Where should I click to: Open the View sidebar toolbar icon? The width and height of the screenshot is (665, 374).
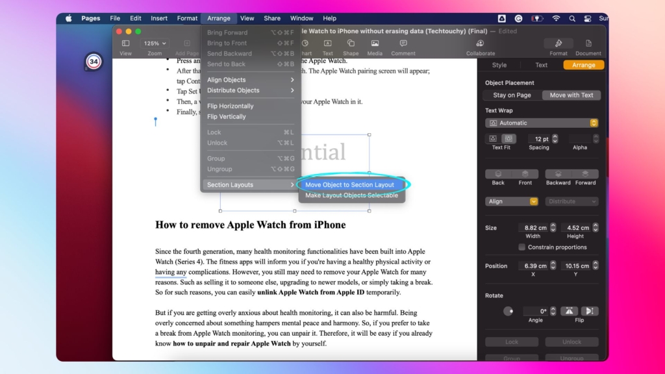click(x=125, y=44)
